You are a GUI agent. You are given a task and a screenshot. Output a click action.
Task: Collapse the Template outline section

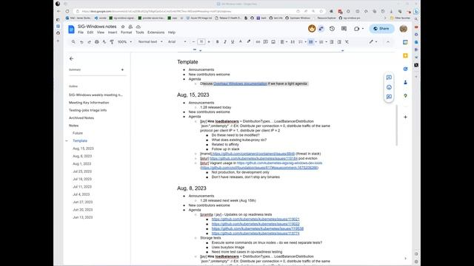pyautogui.click(x=67, y=141)
